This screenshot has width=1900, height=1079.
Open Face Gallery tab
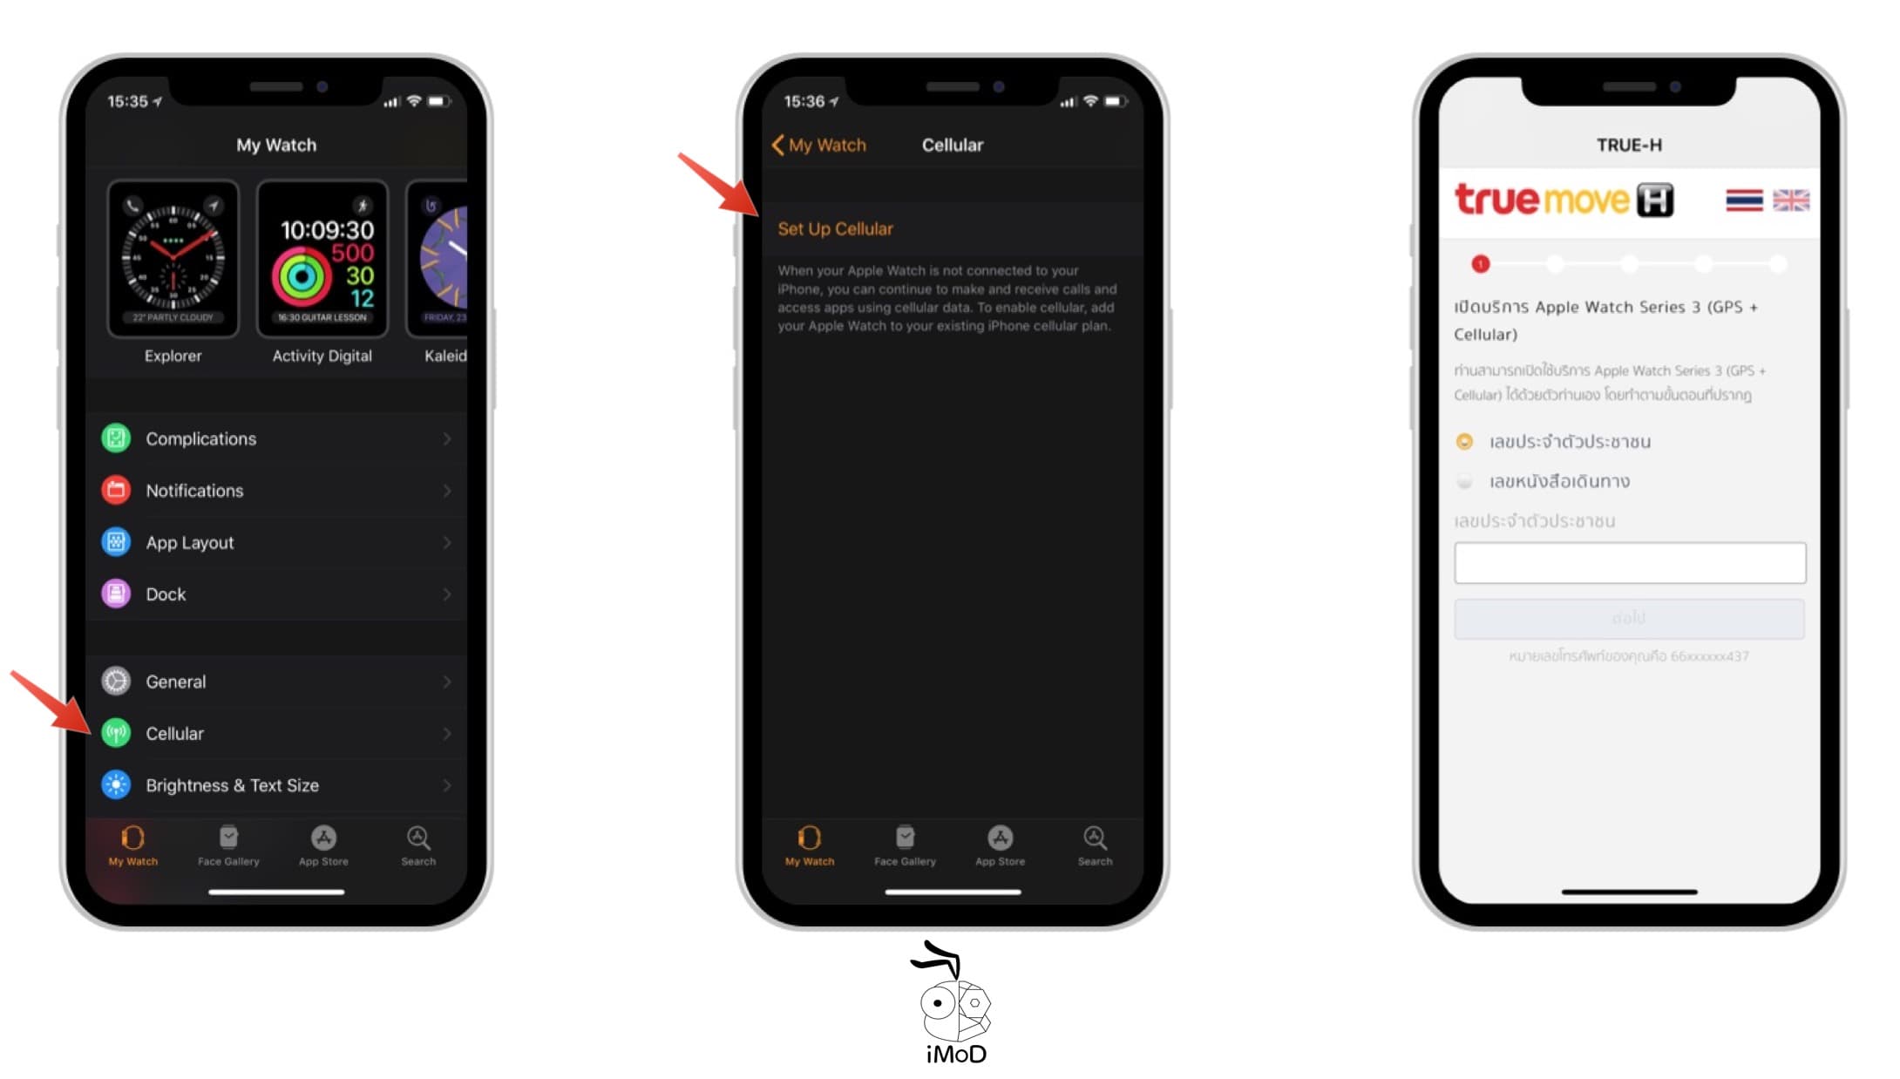228,845
